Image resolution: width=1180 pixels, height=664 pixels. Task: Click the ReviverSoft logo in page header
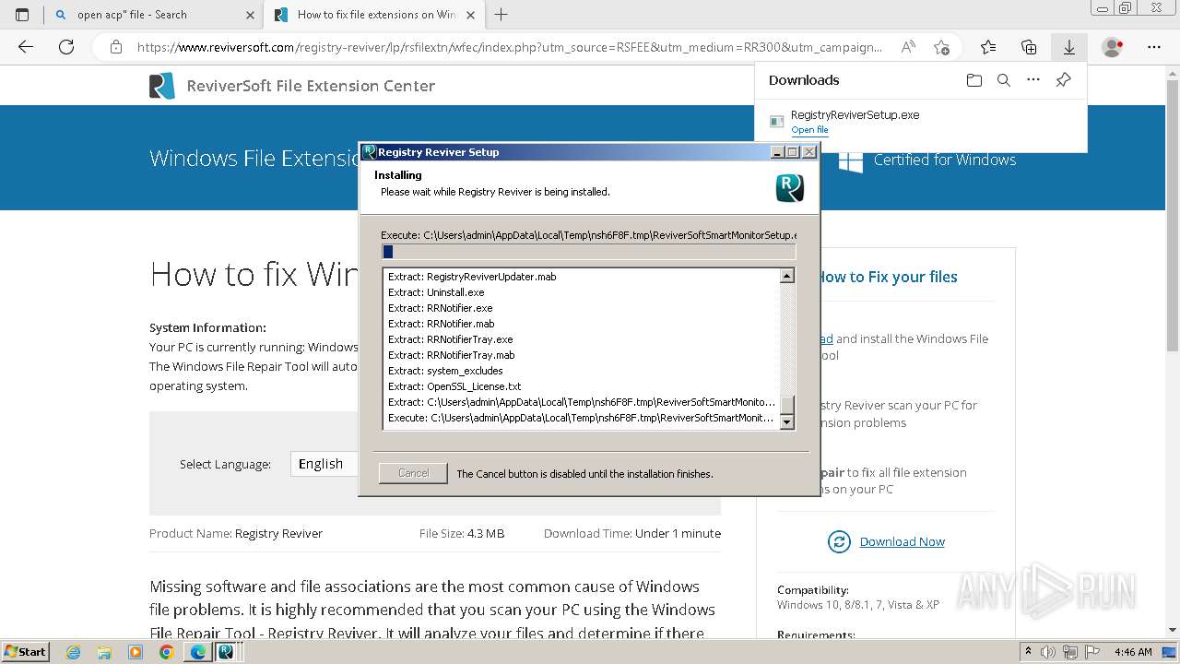[161, 86]
